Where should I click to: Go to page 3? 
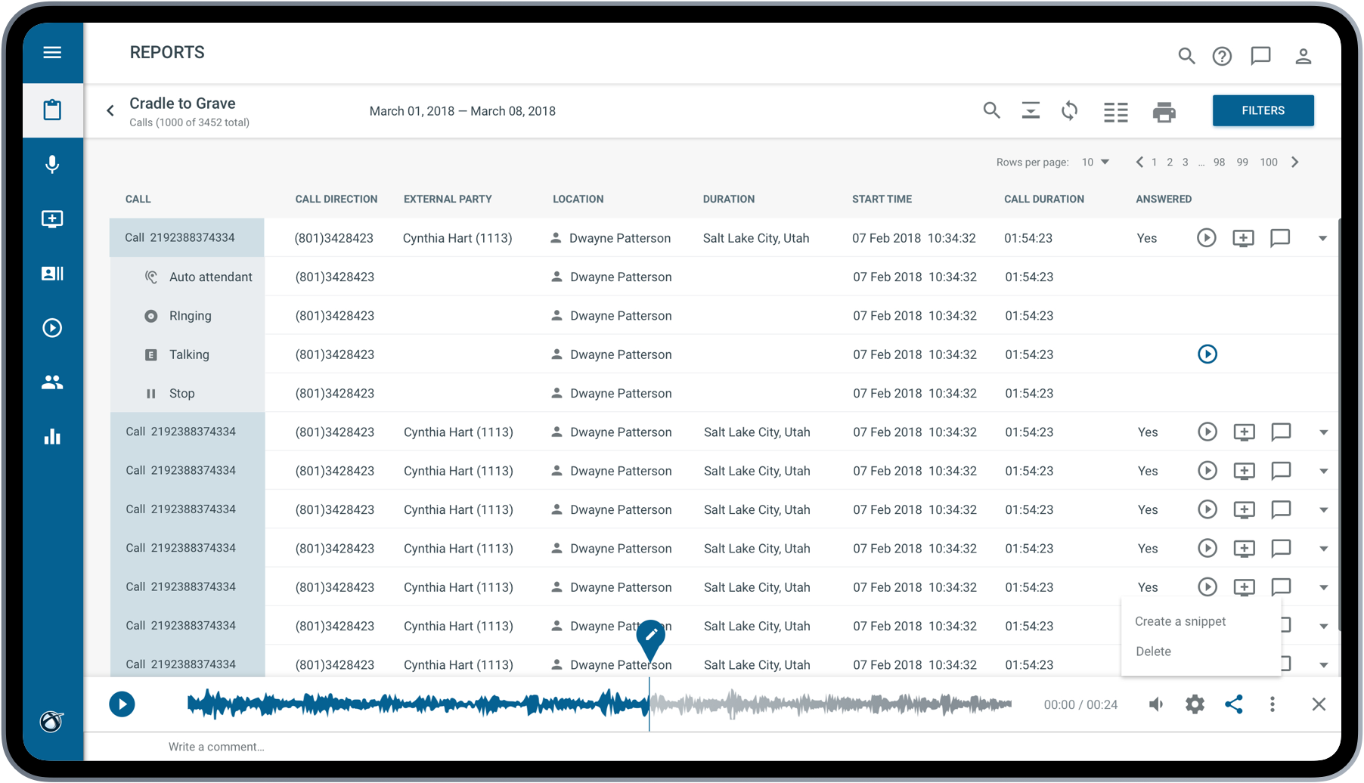pyautogui.click(x=1185, y=162)
